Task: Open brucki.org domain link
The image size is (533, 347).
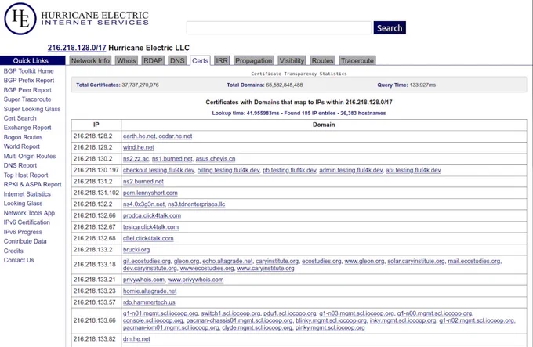Action: click(x=136, y=250)
